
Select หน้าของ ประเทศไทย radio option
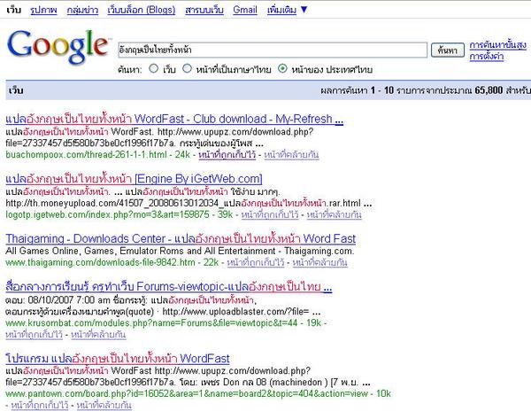click(x=282, y=69)
